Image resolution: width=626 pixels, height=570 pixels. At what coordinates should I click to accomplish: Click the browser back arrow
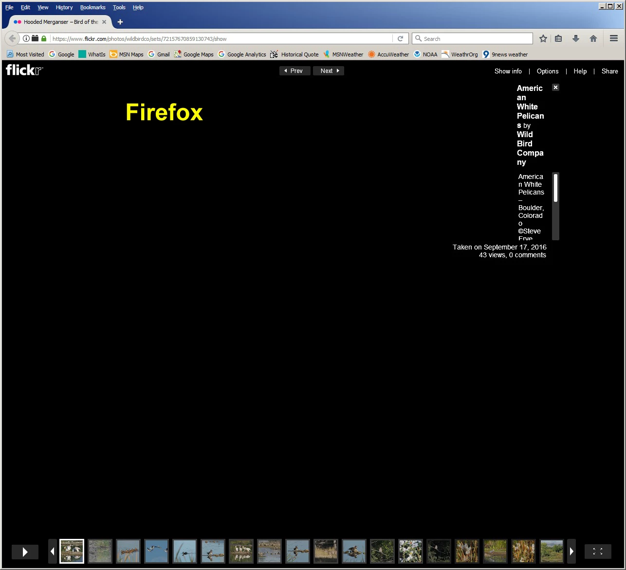pyautogui.click(x=12, y=38)
